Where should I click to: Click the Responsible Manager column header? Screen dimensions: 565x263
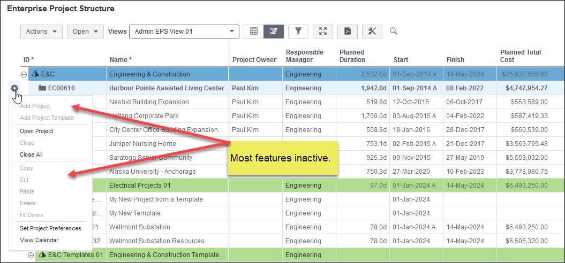tap(305, 56)
